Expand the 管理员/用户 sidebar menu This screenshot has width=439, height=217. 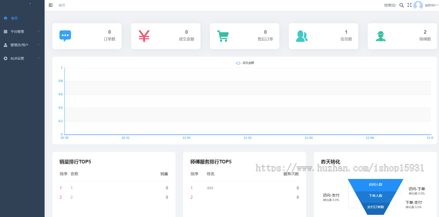(22, 45)
